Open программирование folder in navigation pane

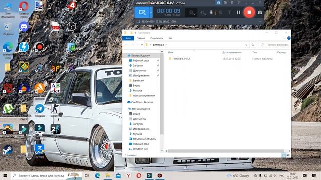(x=144, y=95)
